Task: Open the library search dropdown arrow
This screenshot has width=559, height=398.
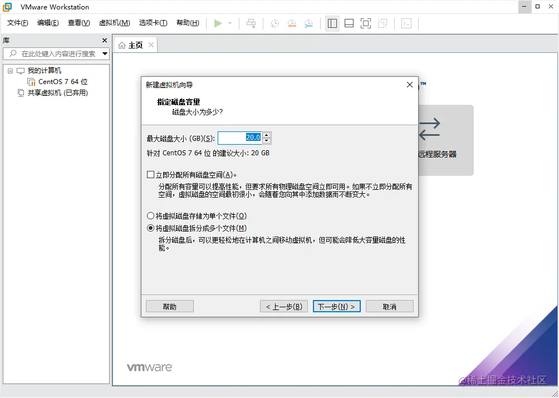Action: 105,54
